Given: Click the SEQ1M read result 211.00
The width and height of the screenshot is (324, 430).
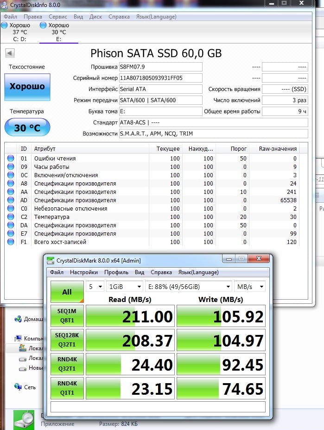Looking at the screenshot, I should 130,316.
